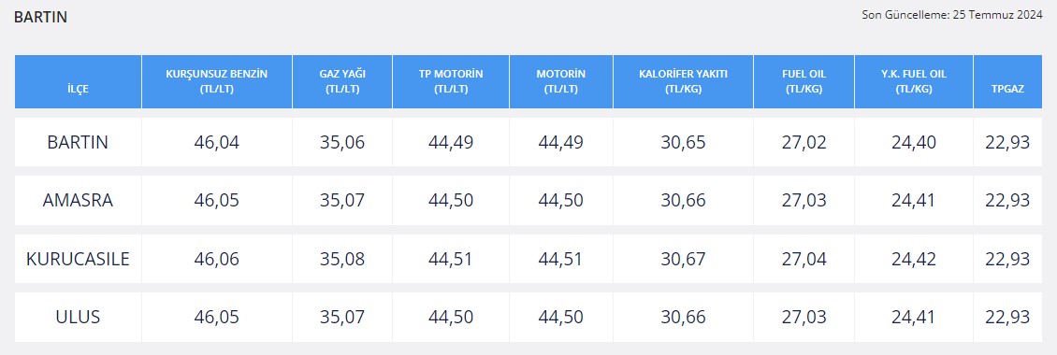Viewport: 1057px width, 355px height.
Task: Select the KURUCASILE district cell
Action: click(78, 259)
